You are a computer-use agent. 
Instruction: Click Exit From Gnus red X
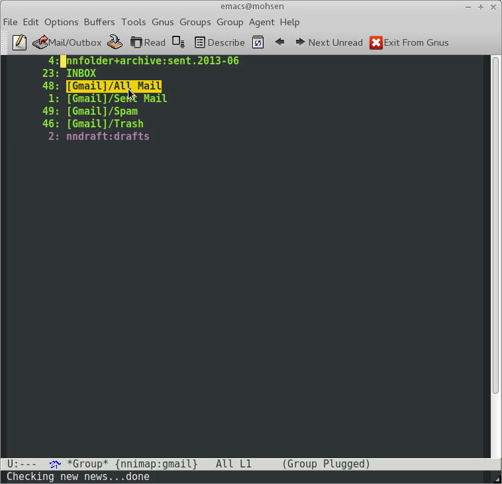[x=409, y=42]
